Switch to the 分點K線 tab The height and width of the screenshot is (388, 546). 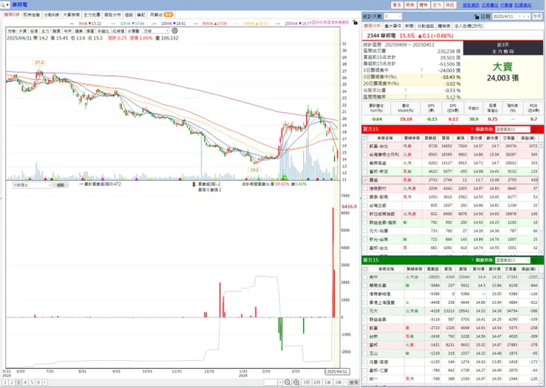pyautogui.click(x=51, y=15)
